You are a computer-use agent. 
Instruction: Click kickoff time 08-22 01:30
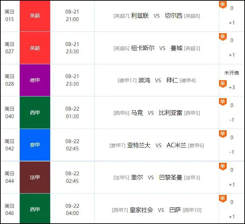pyautogui.click(x=72, y=113)
